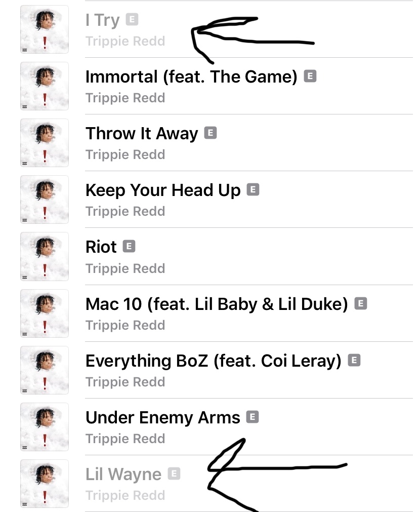
Task: Click the explicit icon after Under Enemy Arms
Action: [252, 417]
